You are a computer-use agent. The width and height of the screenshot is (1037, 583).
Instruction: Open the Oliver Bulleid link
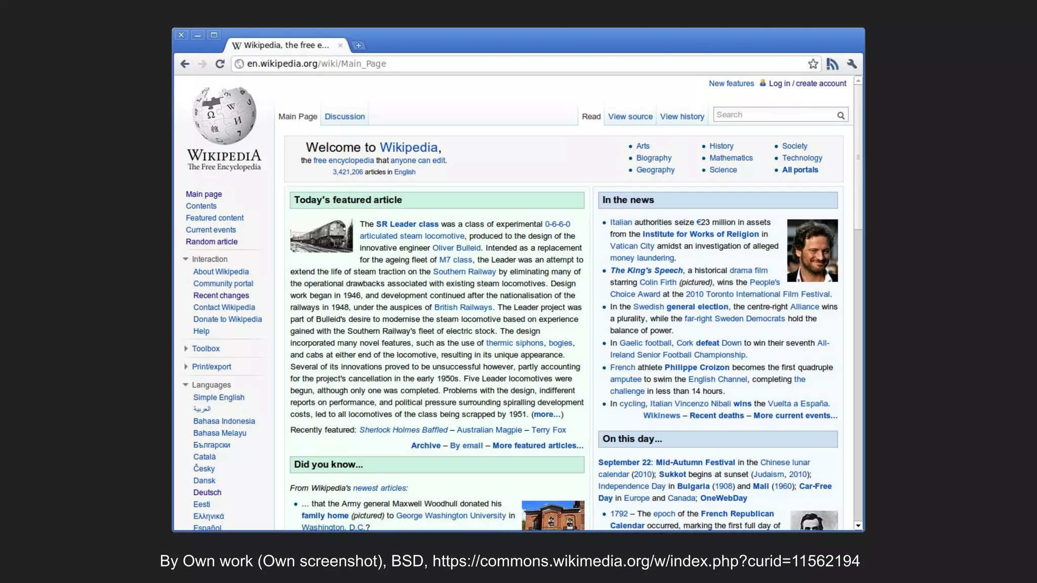coord(456,248)
